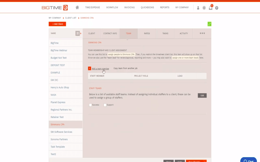Open the user profile icon

(198, 8)
